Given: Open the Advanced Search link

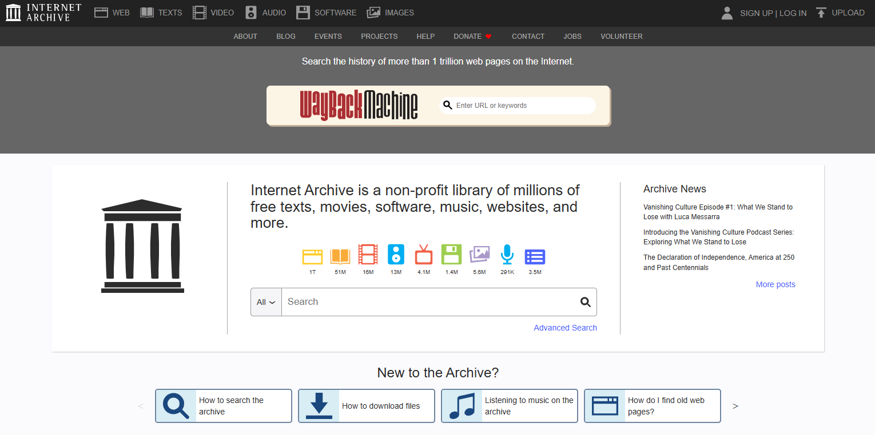Looking at the screenshot, I should 565,328.
